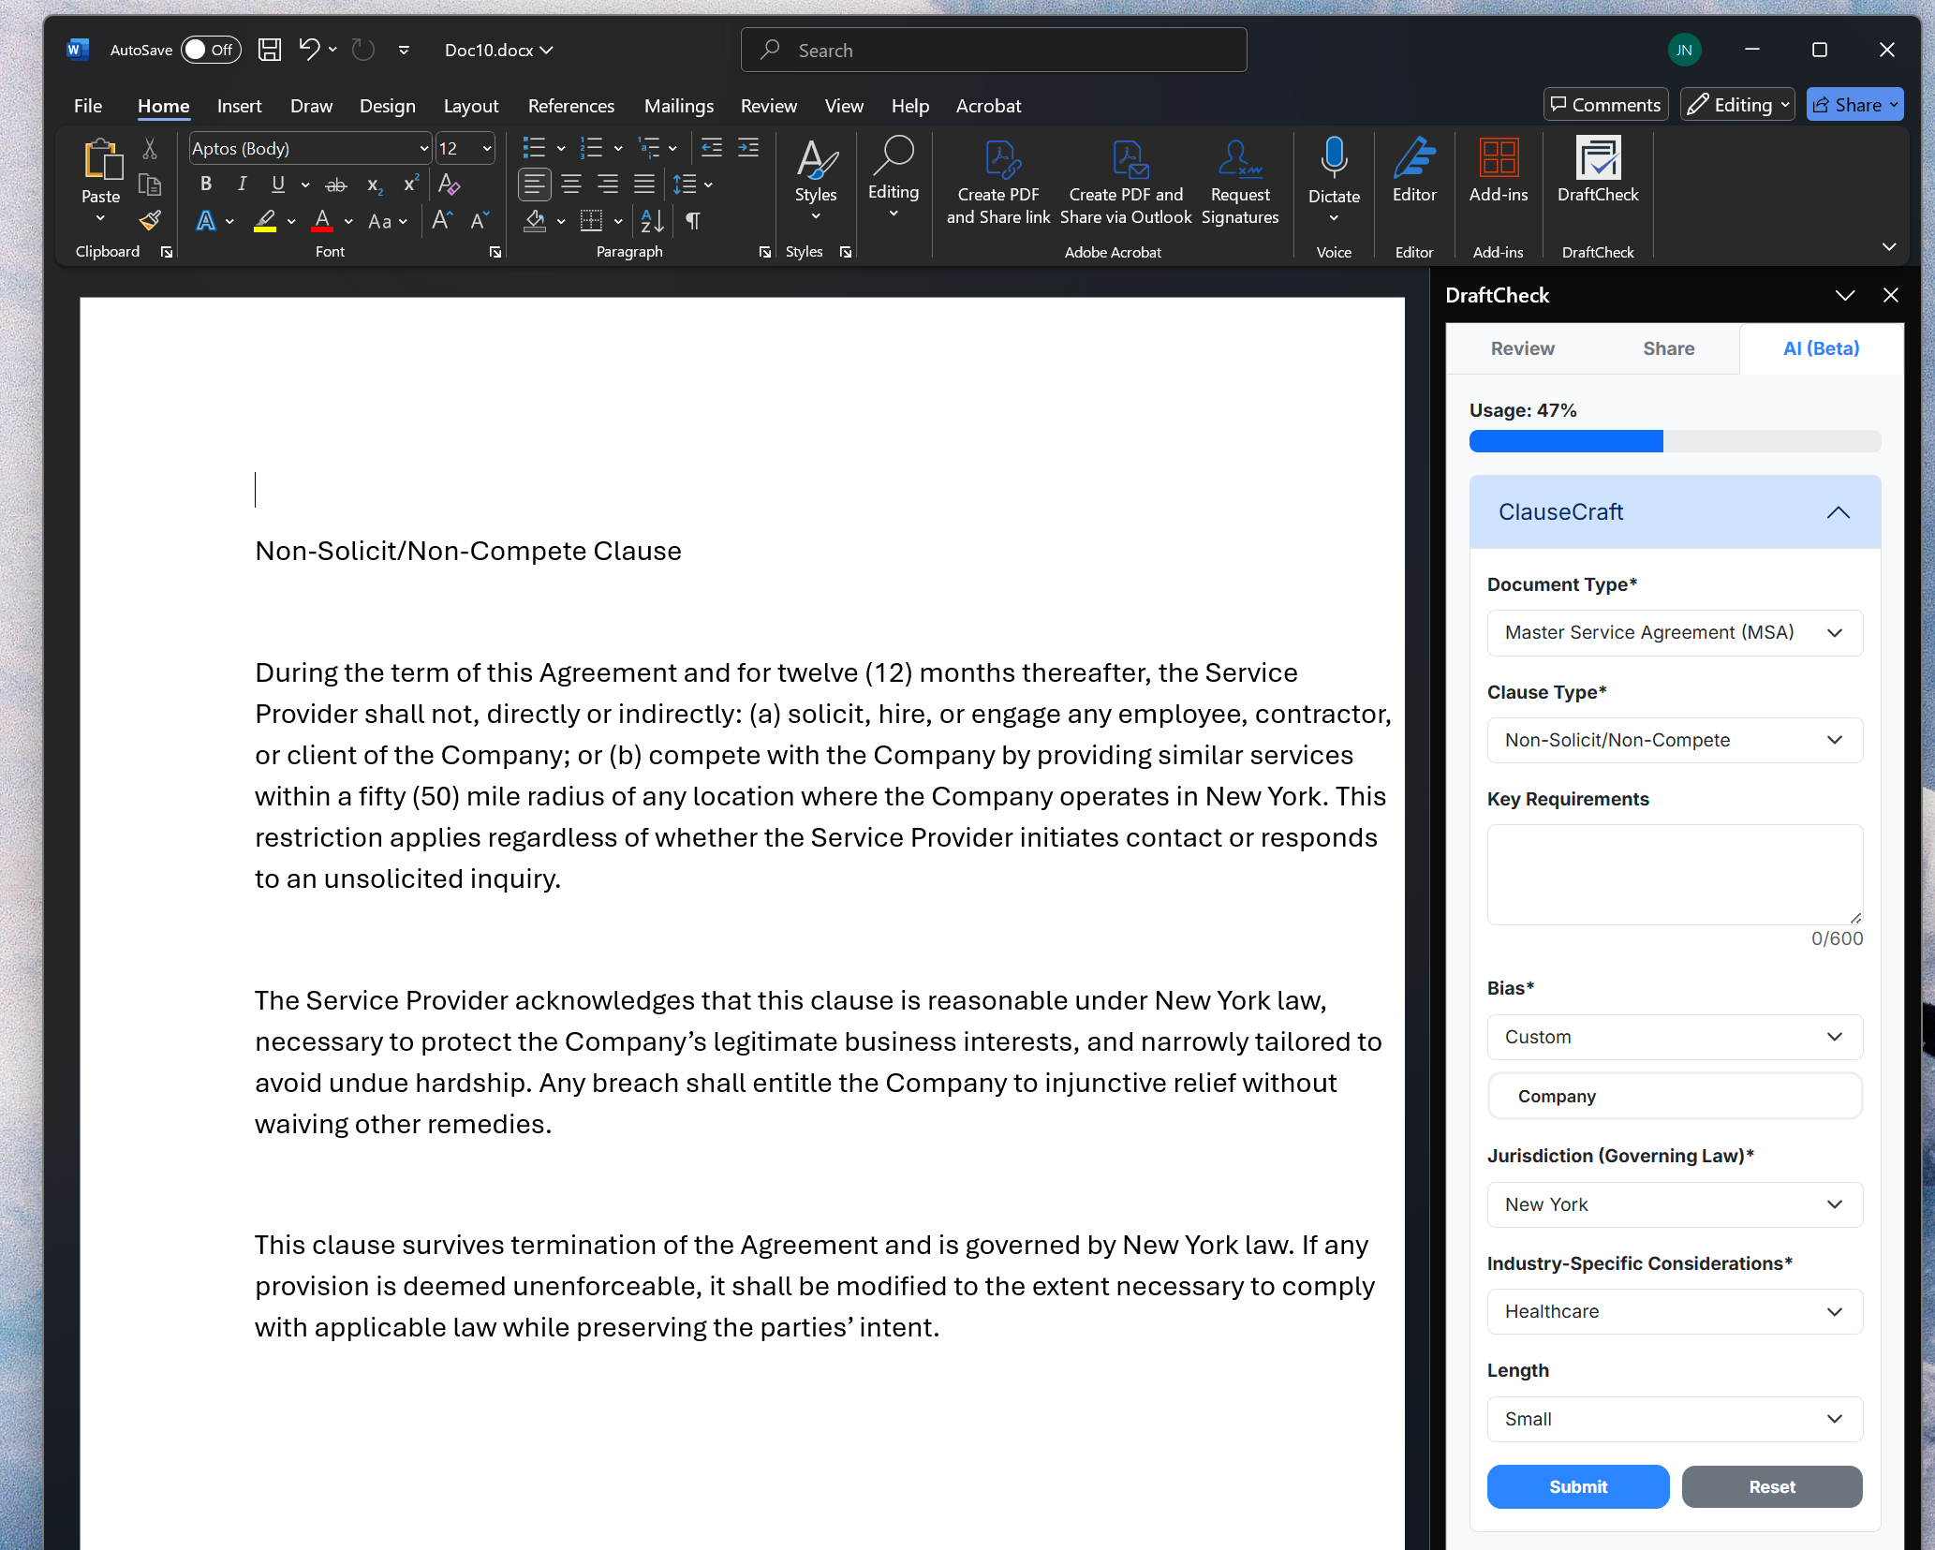Launch DraftCheck from ribbon
Viewport: 1935px width, 1550px height.
click(1598, 170)
